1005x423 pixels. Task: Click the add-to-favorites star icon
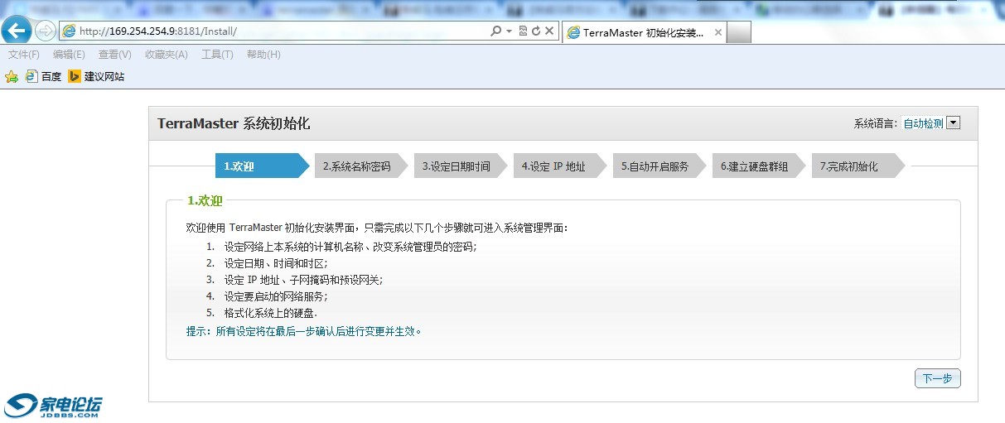12,76
